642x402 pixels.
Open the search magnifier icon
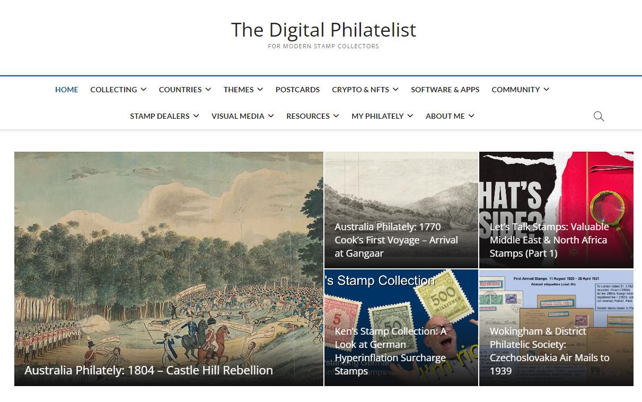click(x=599, y=116)
